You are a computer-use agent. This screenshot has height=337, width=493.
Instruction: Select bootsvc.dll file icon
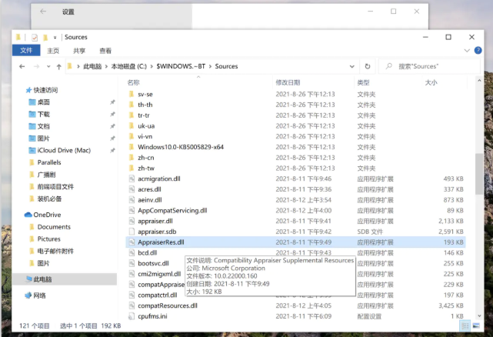point(132,263)
